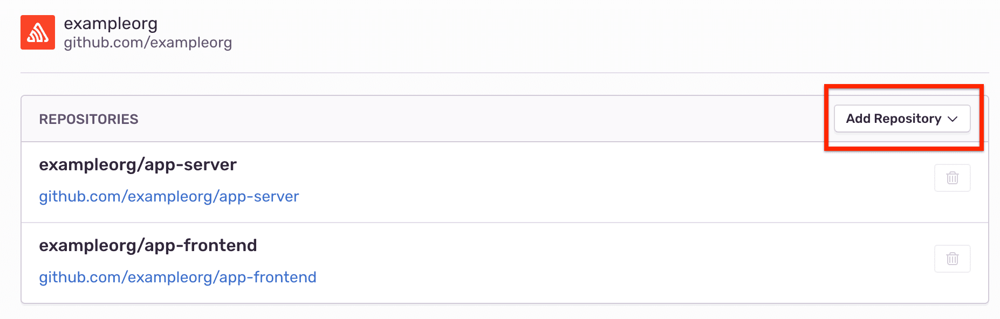This screenshot has width=1000, height=319.
Task: Click the REPOSITORIES section header
Action: pyautogui.click(x=89, y=119)
